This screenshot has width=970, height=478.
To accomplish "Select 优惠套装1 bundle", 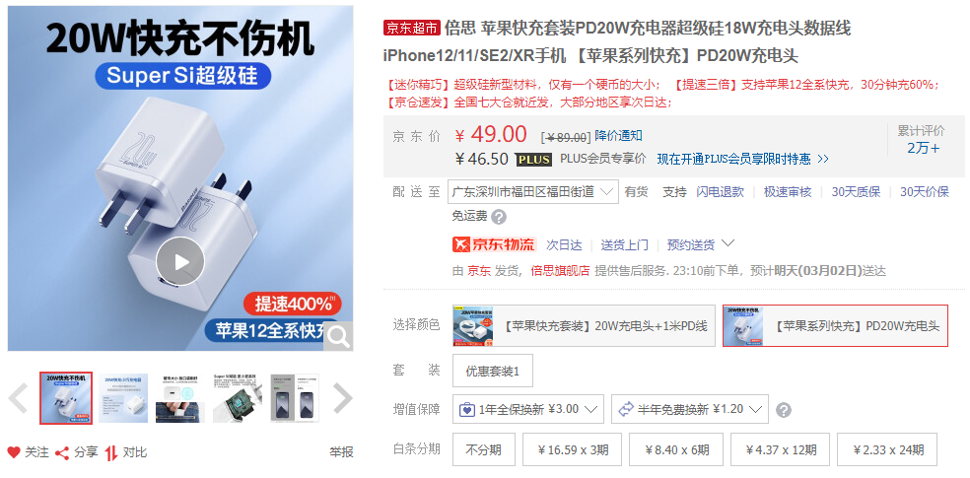I will (x=493, y=371).
